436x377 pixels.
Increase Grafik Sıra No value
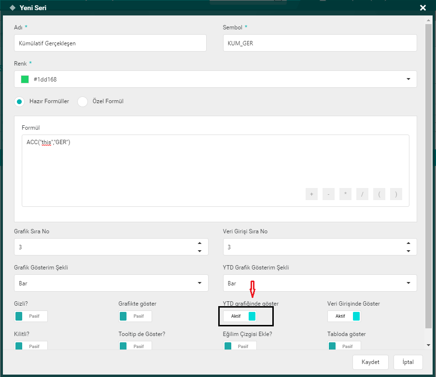pos(200,243)
